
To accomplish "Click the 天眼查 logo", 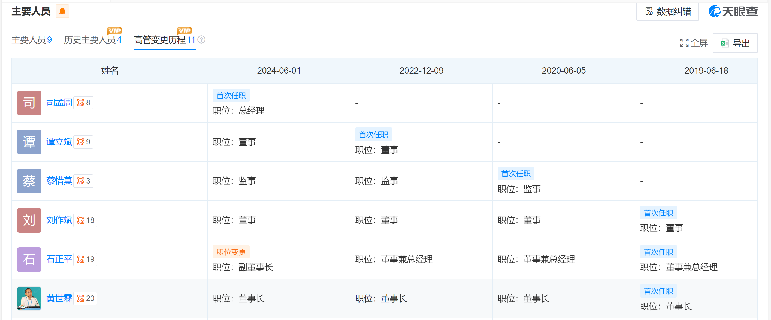I will (733, 12).
